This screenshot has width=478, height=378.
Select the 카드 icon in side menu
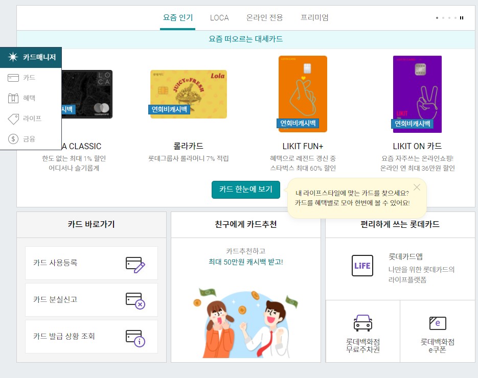click(13, 78)
